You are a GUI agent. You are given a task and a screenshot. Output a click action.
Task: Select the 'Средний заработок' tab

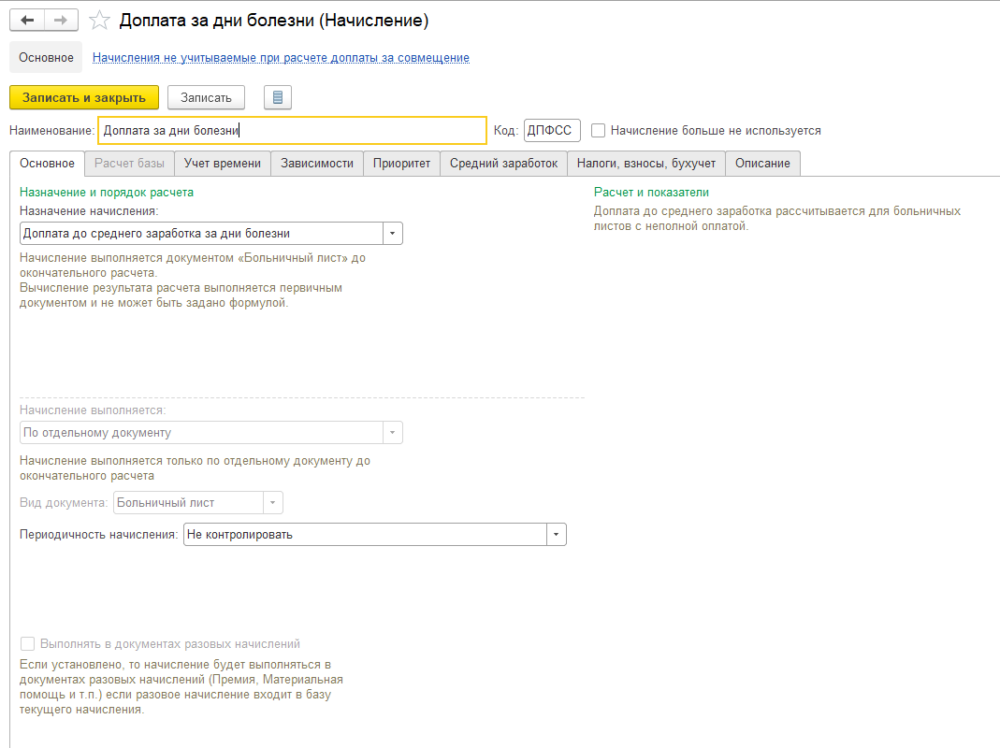[x=503, y=164]
